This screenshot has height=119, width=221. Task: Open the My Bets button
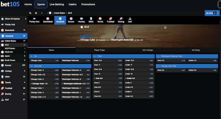212,13
